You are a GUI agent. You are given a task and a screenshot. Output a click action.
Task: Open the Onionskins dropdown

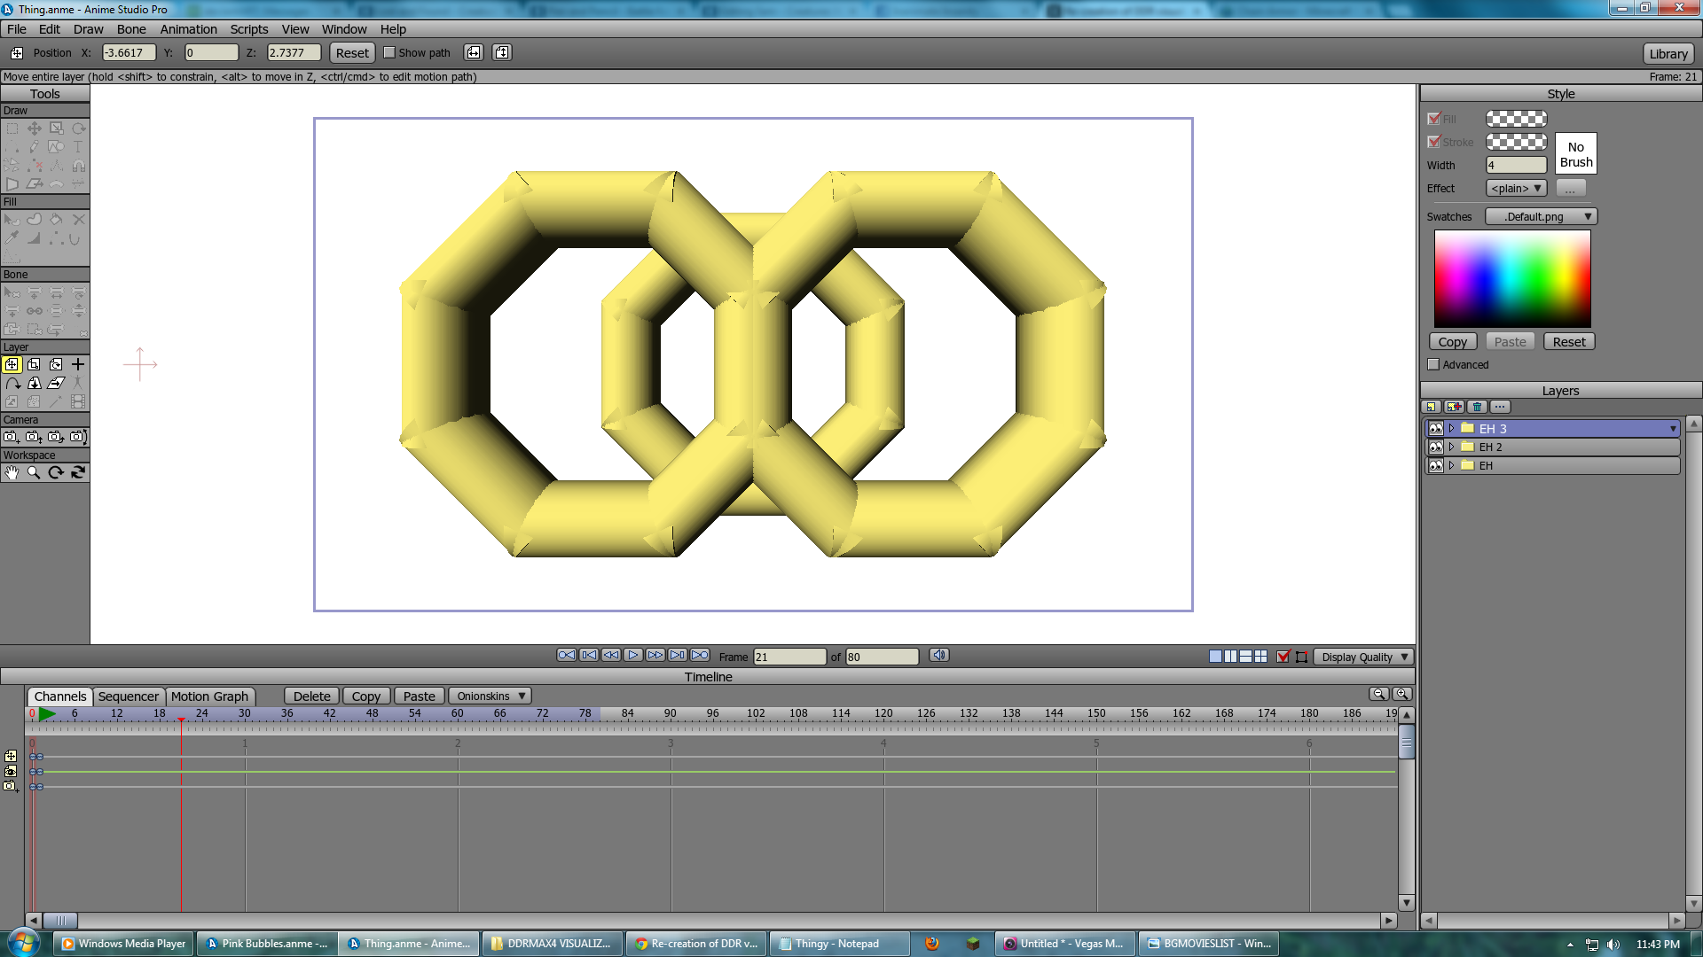pos(490,696)
